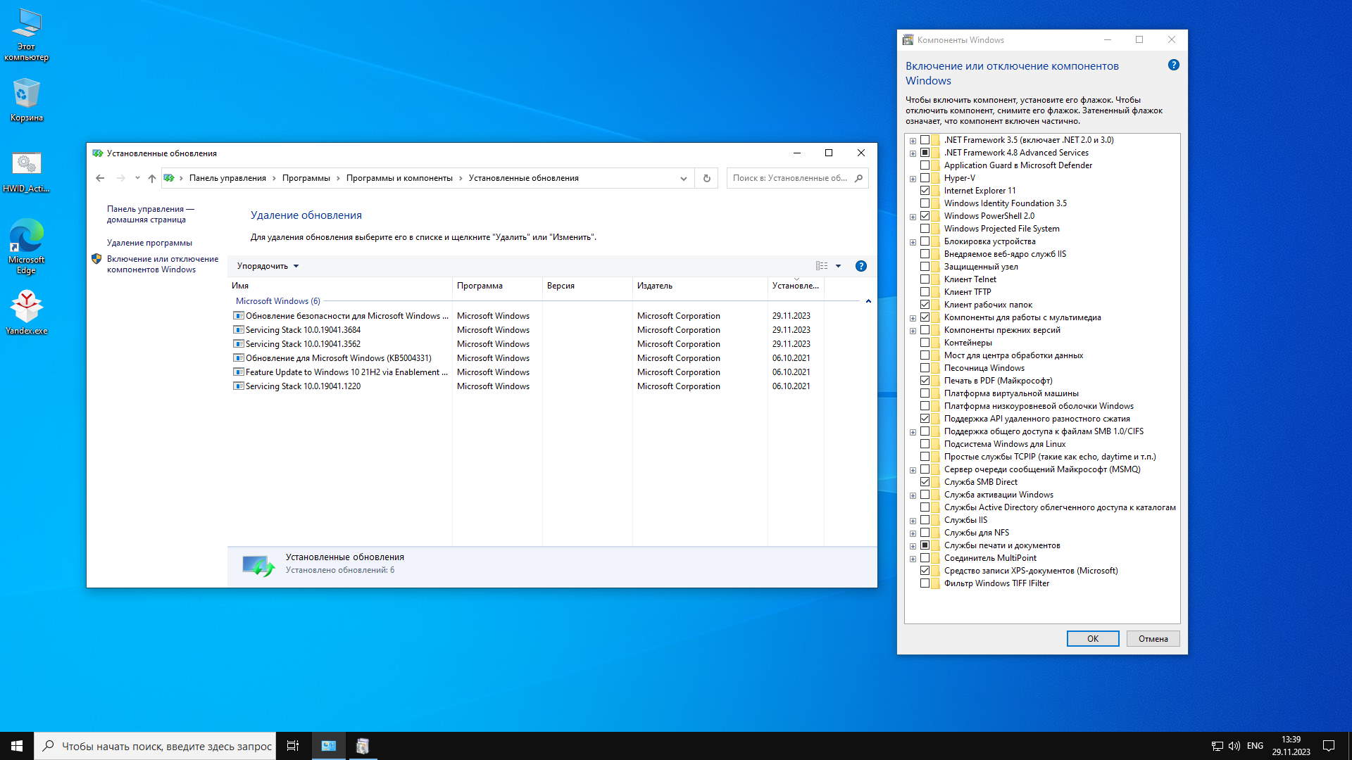
Task: Click the Удаление программы link
Action: point(149,243)
